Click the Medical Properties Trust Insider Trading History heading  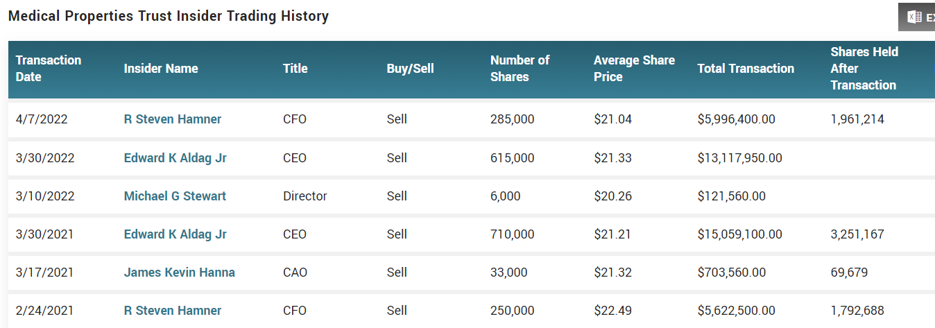click(169, 16)
